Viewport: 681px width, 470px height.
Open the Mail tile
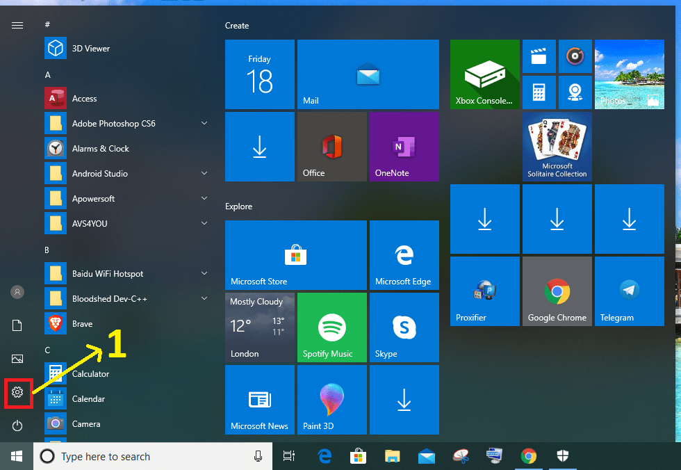click(x=368, y=74)
